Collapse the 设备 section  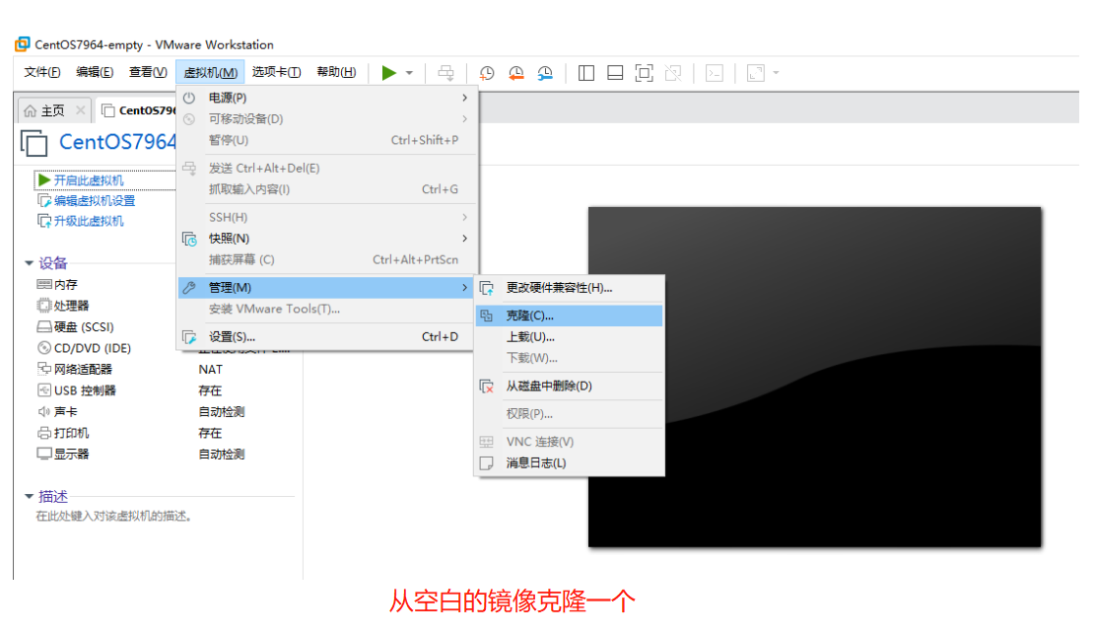point(29,263)
